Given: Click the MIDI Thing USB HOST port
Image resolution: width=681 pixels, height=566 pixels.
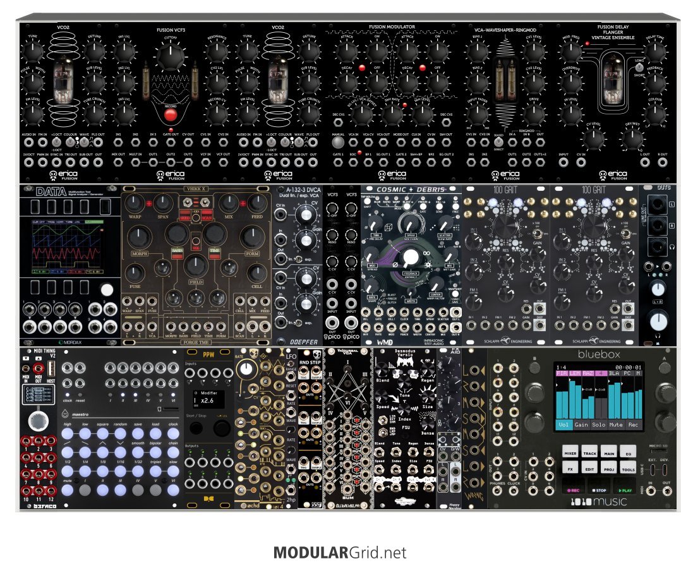Looking at the screenshot, I should point(51,369).
